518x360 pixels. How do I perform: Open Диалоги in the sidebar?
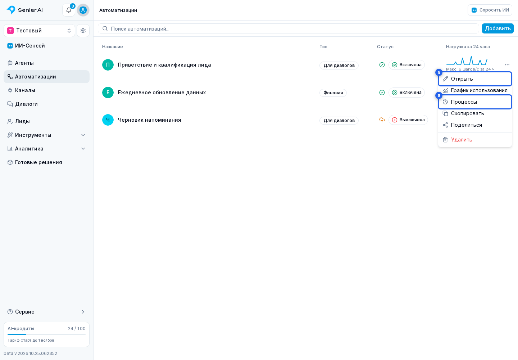tap(46, 104)
